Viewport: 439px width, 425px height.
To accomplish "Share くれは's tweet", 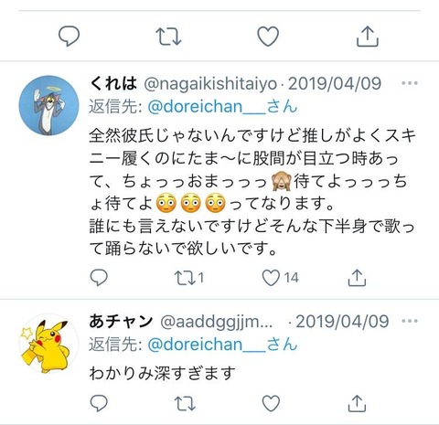I will coord(357,278).
